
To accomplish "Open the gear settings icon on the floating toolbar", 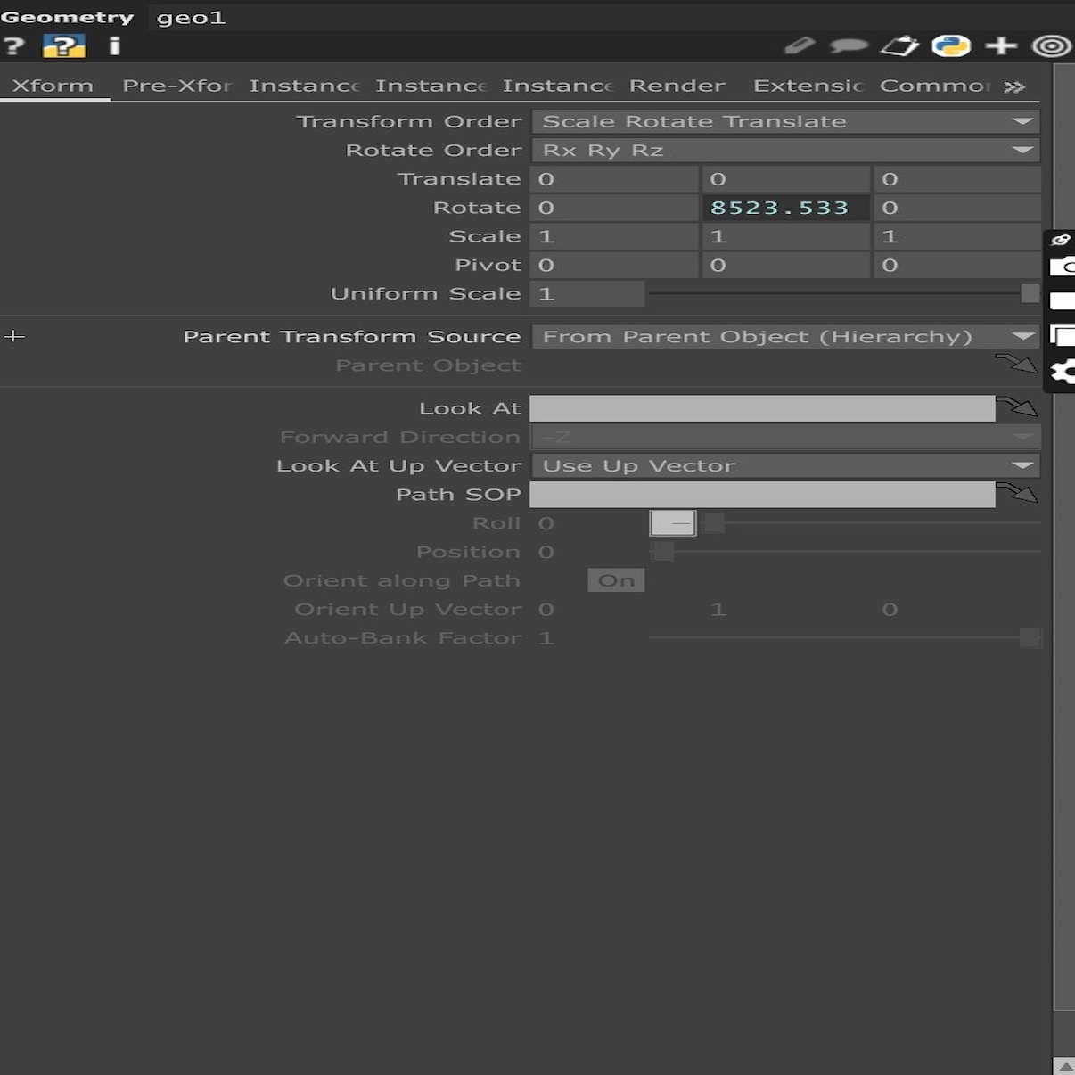I will pyautogui.click(x=1063, y=372).
